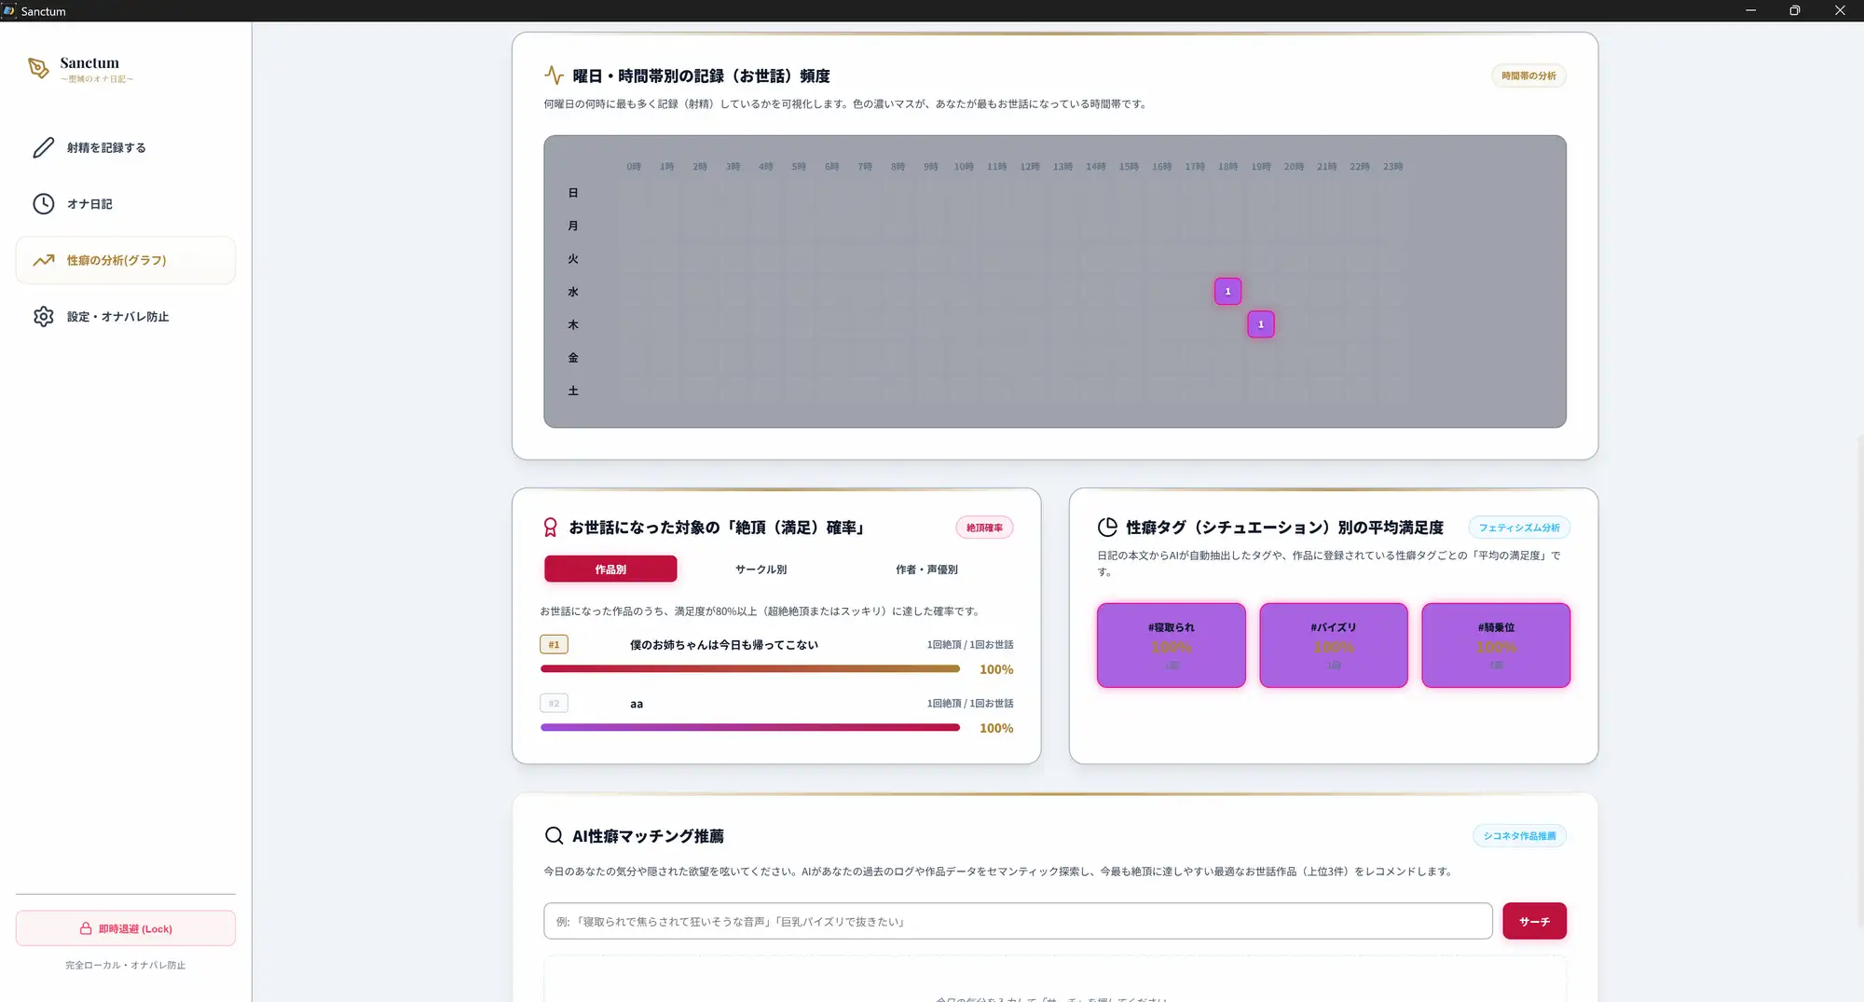1864x1002 pixels.
Task: Select the trending graph icon for 性癖の分析(グラフ)
Action: click(44, 260)
